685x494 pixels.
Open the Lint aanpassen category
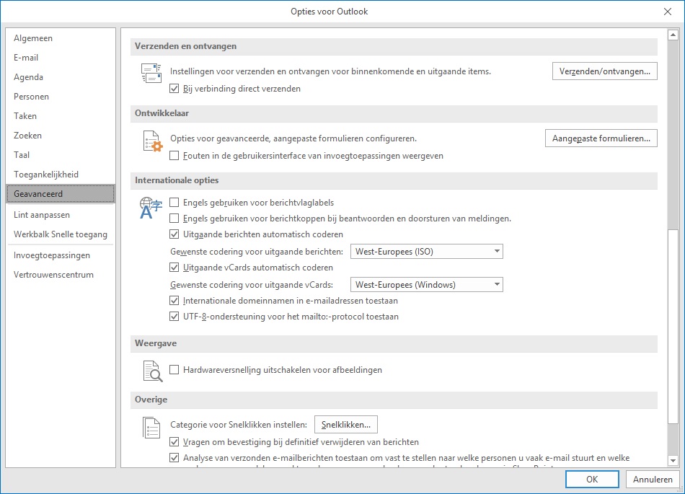point(61,215)
